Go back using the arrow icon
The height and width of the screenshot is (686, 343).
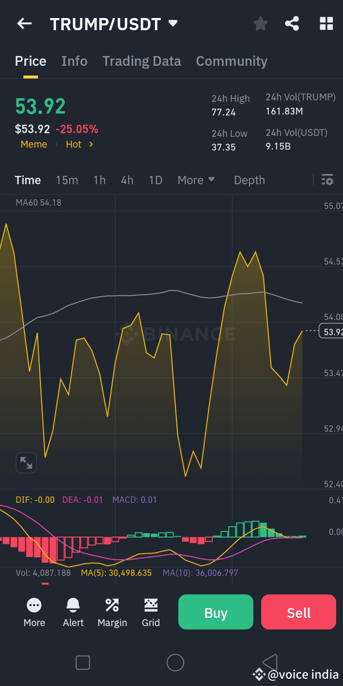pyautogui.click(x=24, y=23)
